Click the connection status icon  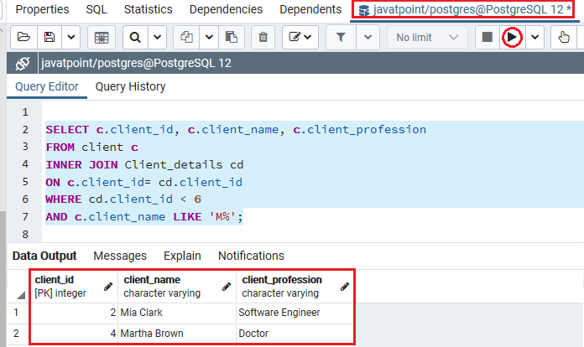pyautogui.click(x=23, y=63)
